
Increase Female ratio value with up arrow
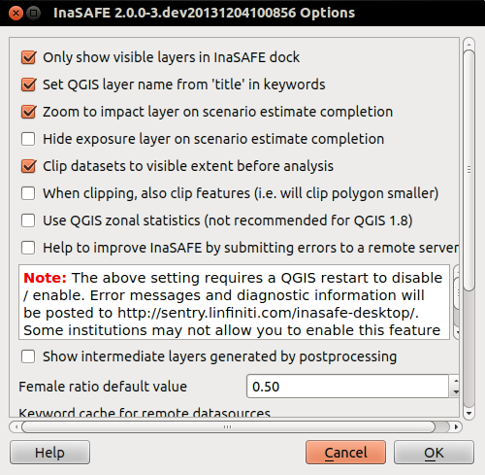pos(455,381)
